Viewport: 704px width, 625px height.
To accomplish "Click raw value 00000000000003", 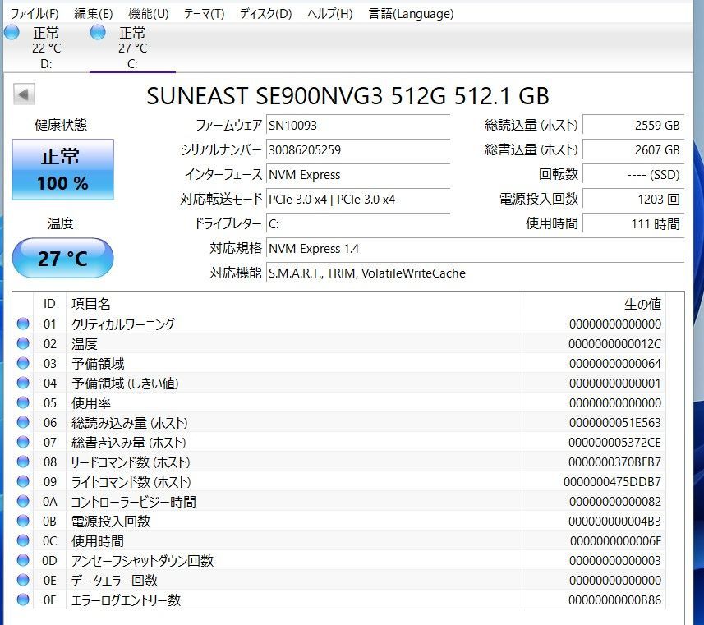I will click(615, 561).
